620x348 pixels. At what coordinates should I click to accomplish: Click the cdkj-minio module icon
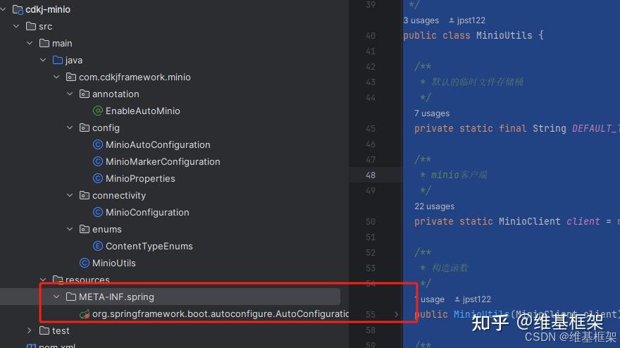point(18,9)
